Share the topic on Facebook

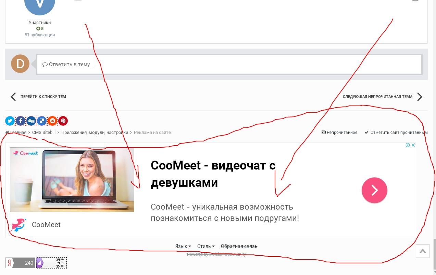point(21,121)
